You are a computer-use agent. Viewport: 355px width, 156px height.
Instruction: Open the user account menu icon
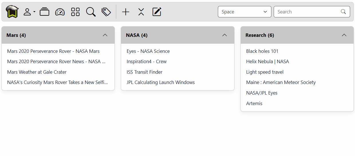[29, 12]
